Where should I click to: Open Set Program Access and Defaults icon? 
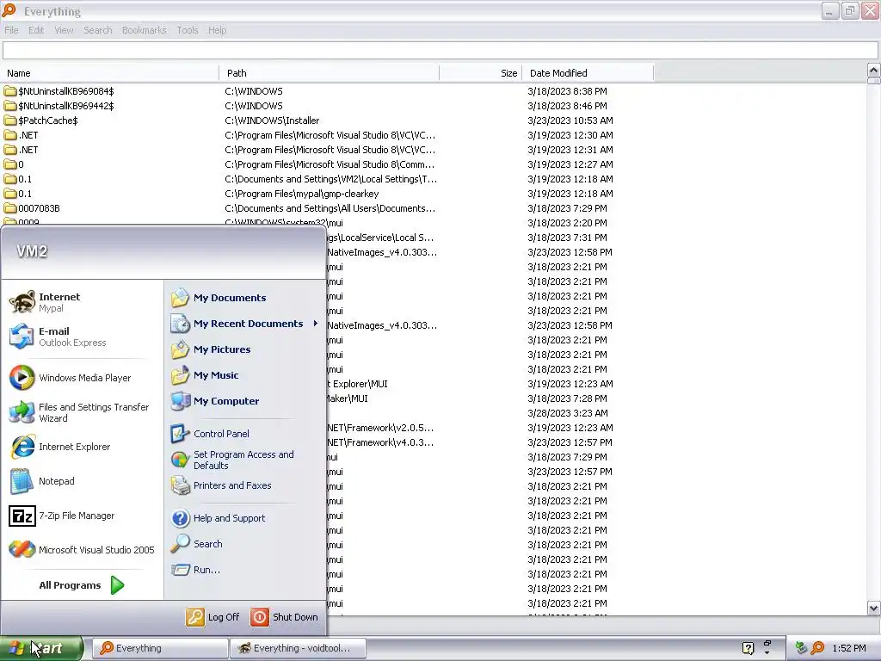click(x=180, y=460)
